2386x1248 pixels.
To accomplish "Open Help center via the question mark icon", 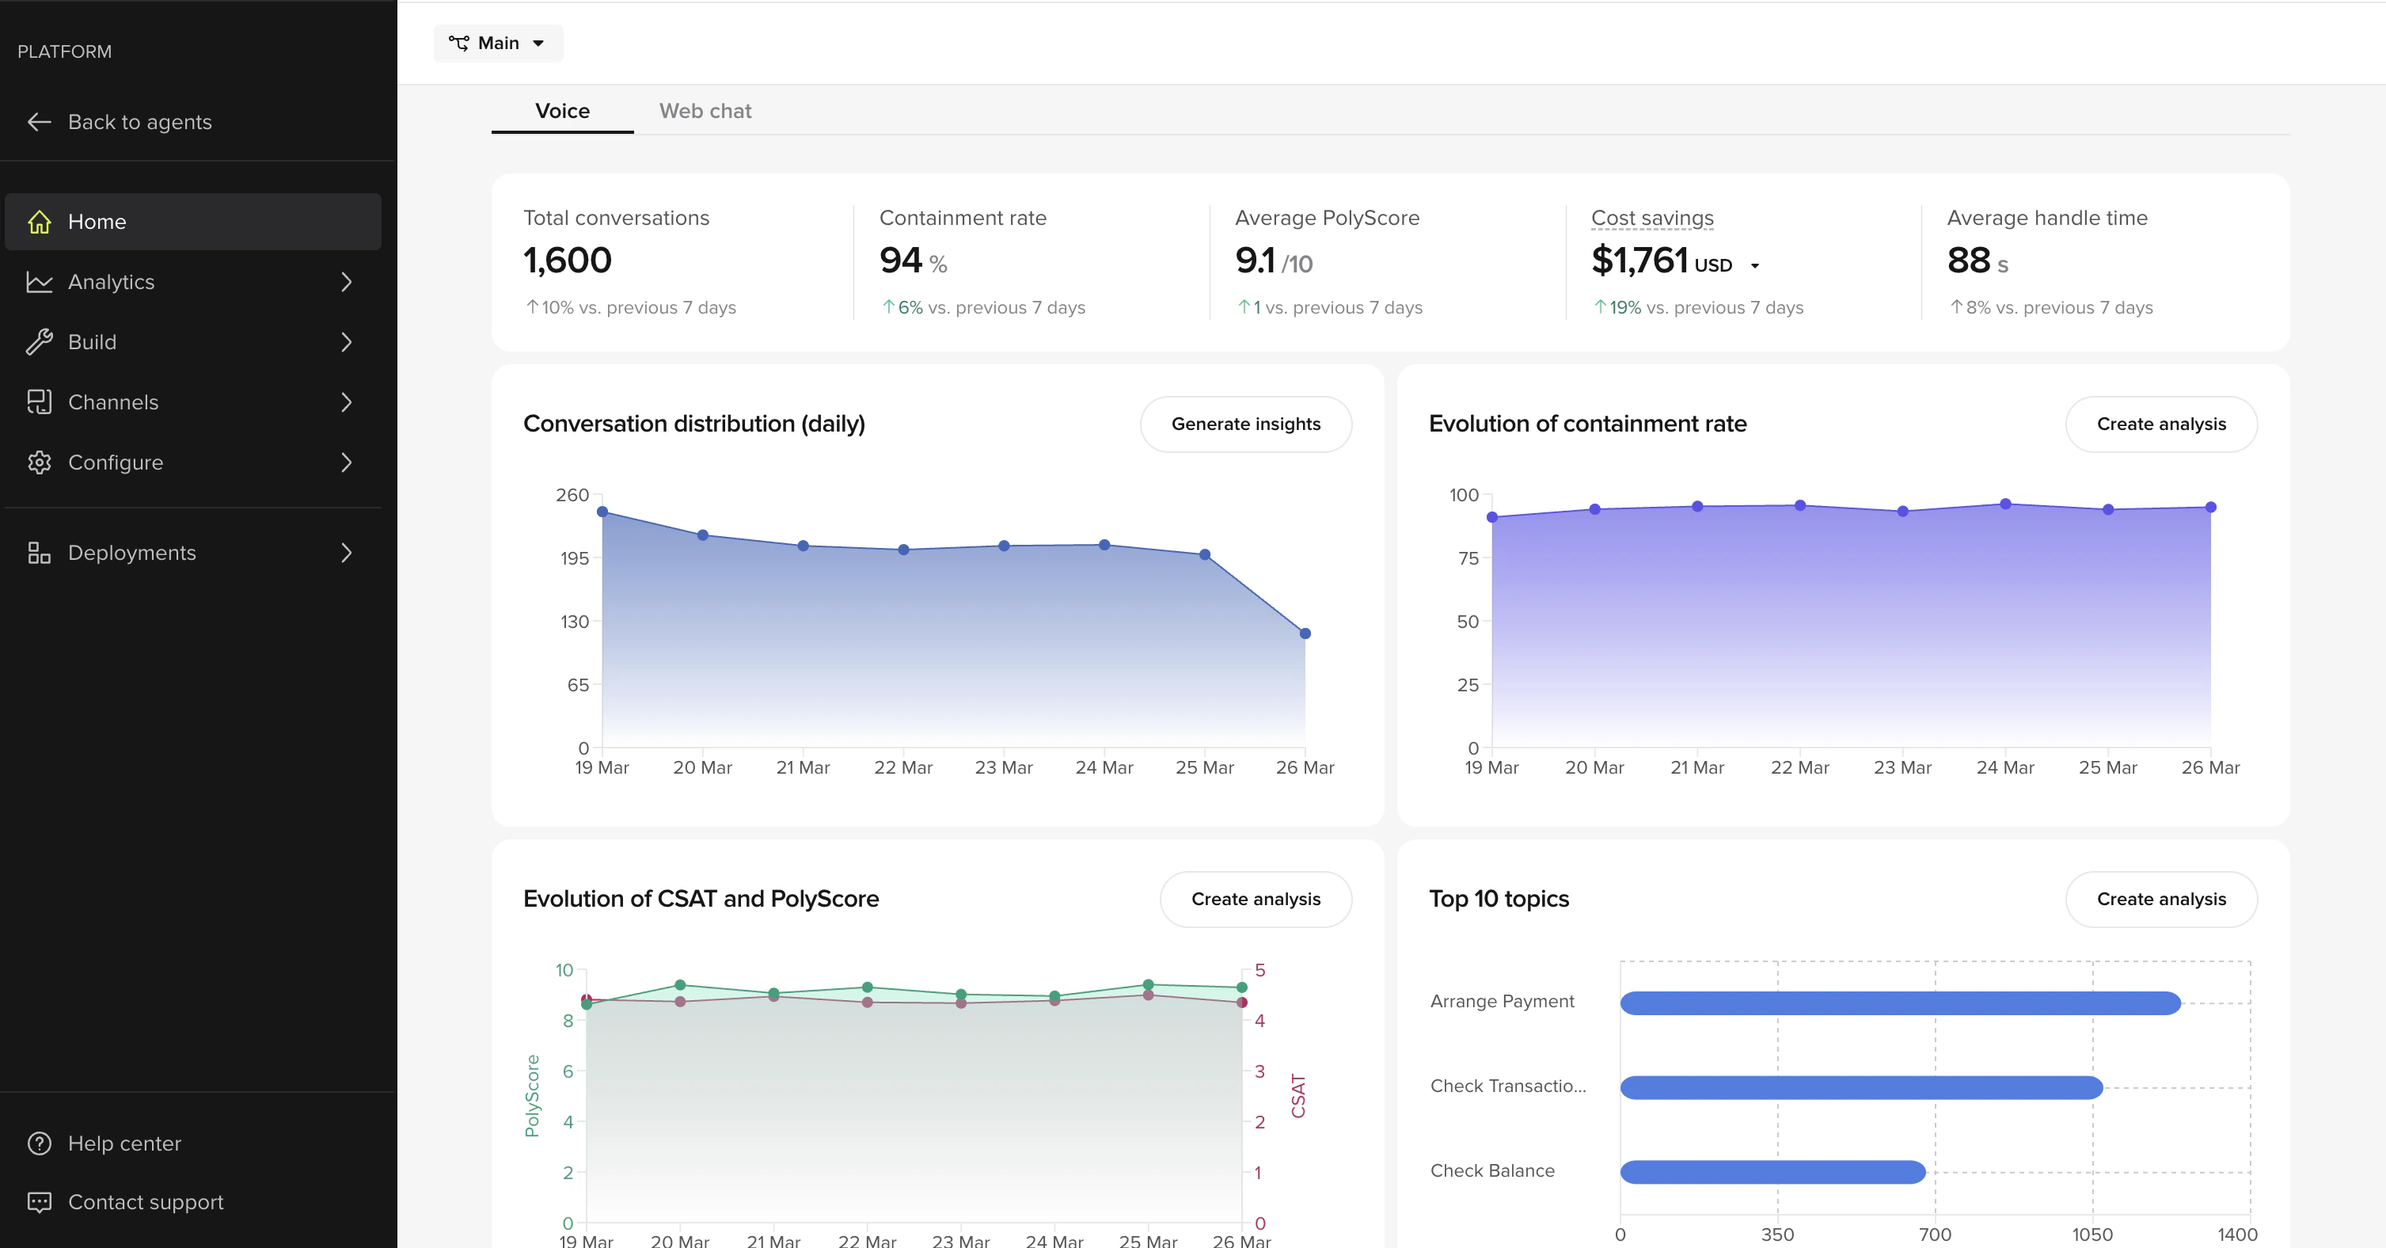I will 39,1143.
